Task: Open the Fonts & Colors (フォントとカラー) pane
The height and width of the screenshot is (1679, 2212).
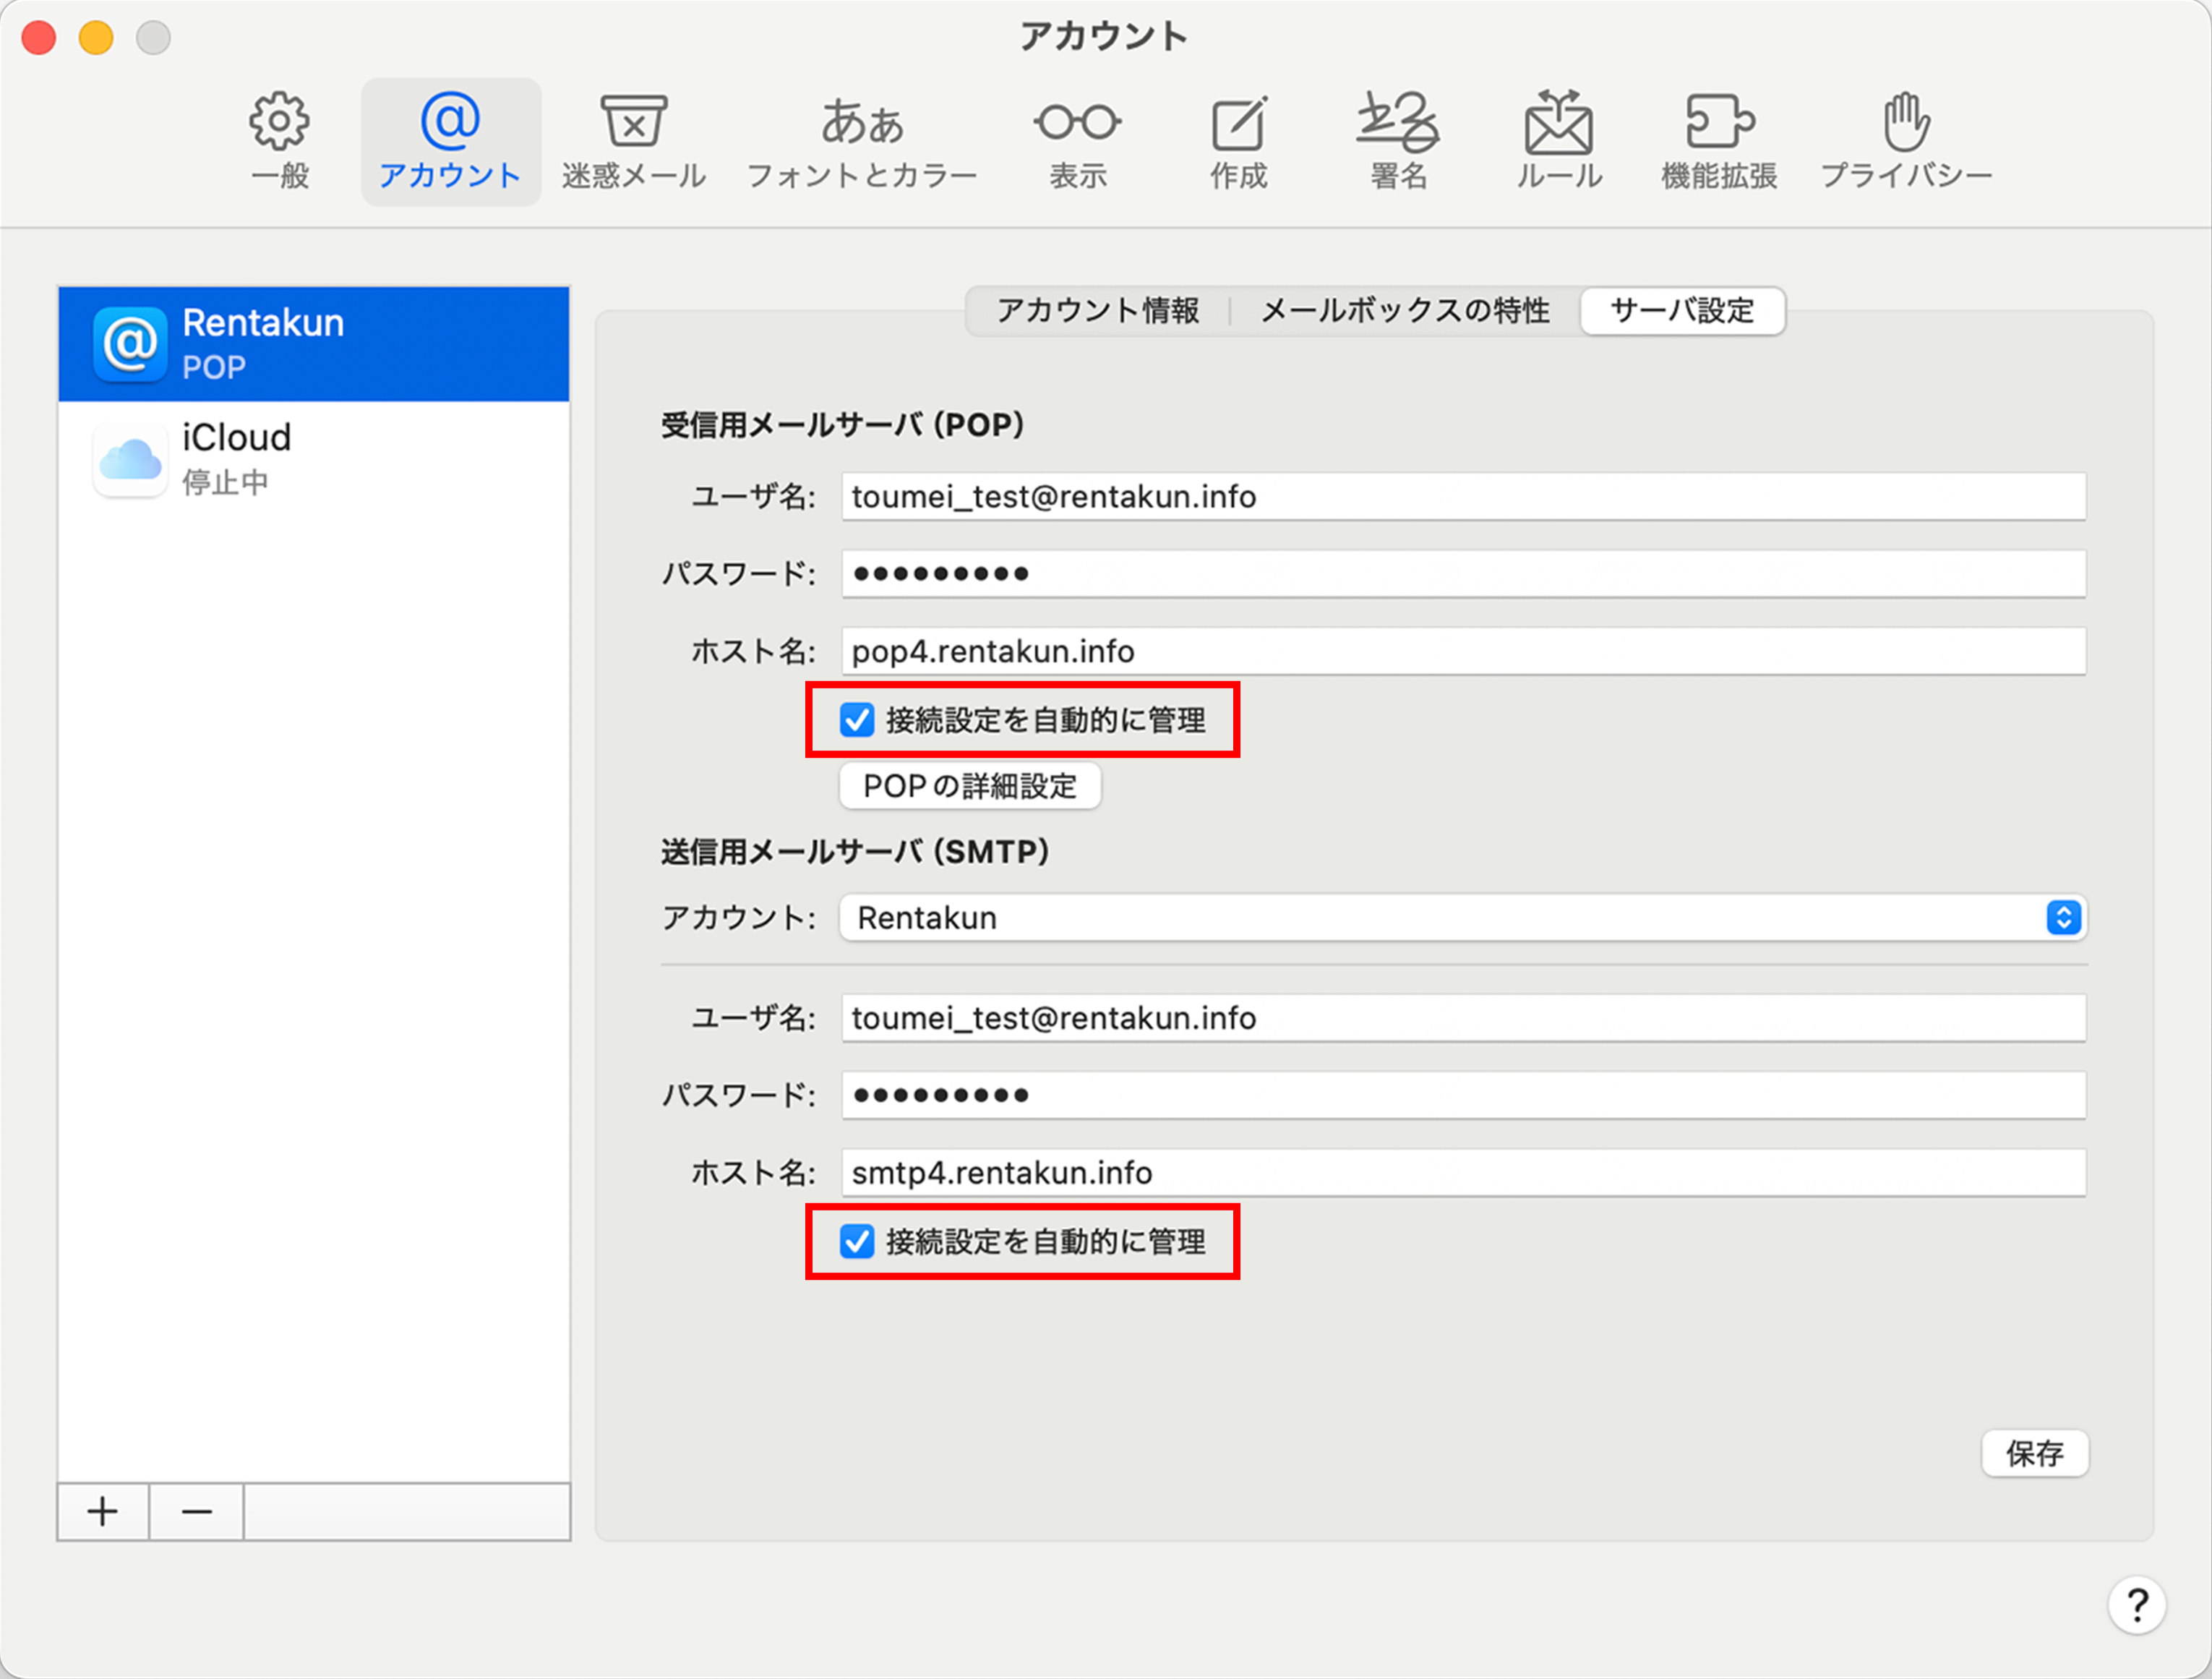Action: click(861, 141)
